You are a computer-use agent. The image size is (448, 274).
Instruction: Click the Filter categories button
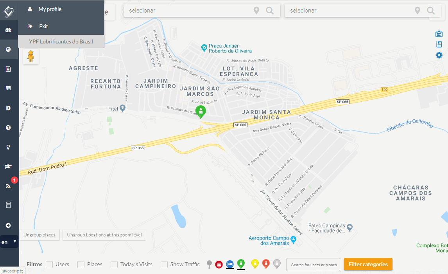(368, 264)
